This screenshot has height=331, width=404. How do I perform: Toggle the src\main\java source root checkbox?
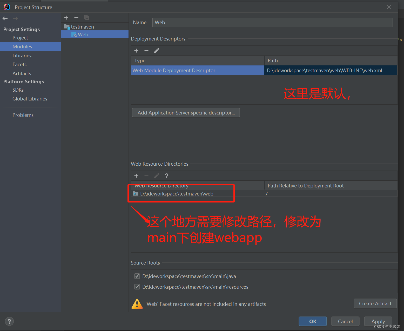(x=137, y=276)
